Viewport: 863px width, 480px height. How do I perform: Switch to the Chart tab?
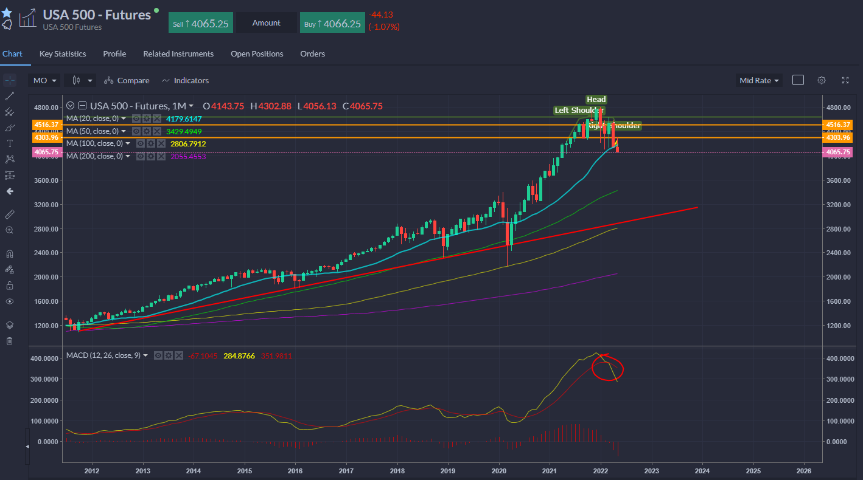12,53
